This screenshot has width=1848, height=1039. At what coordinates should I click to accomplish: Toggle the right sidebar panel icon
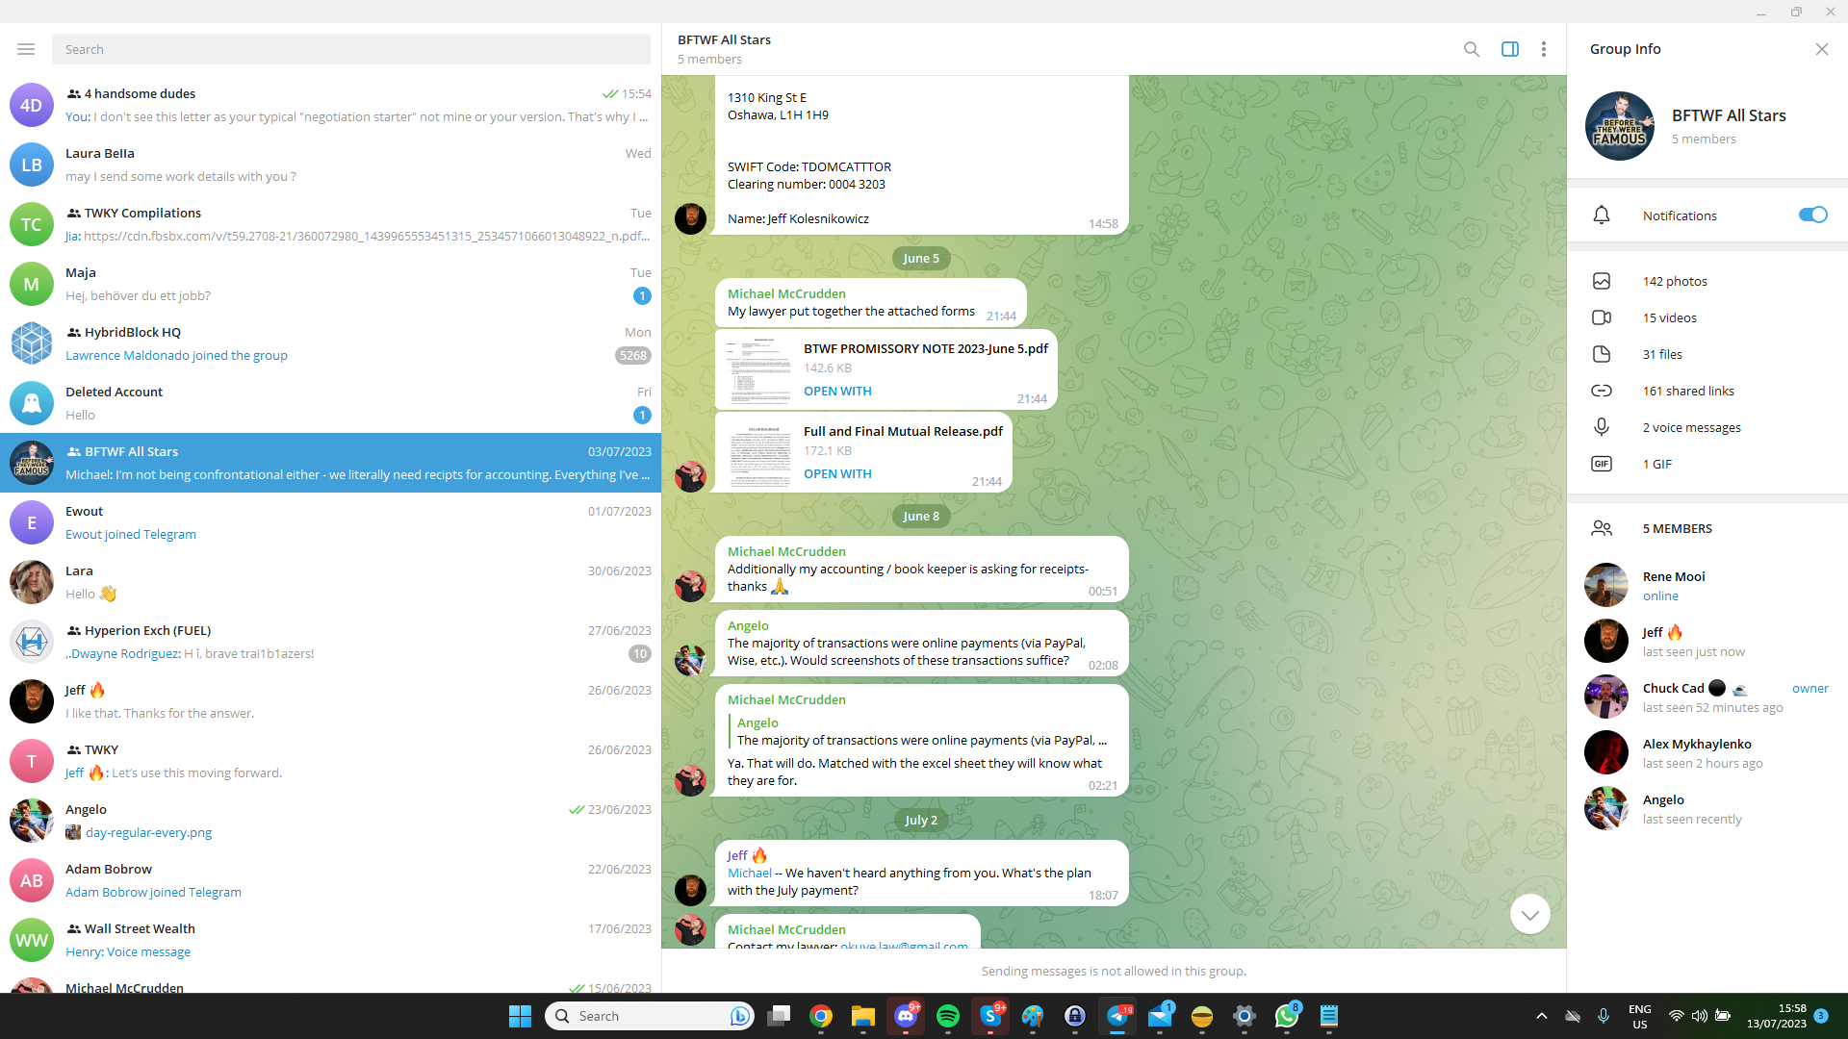point(1509,49)
